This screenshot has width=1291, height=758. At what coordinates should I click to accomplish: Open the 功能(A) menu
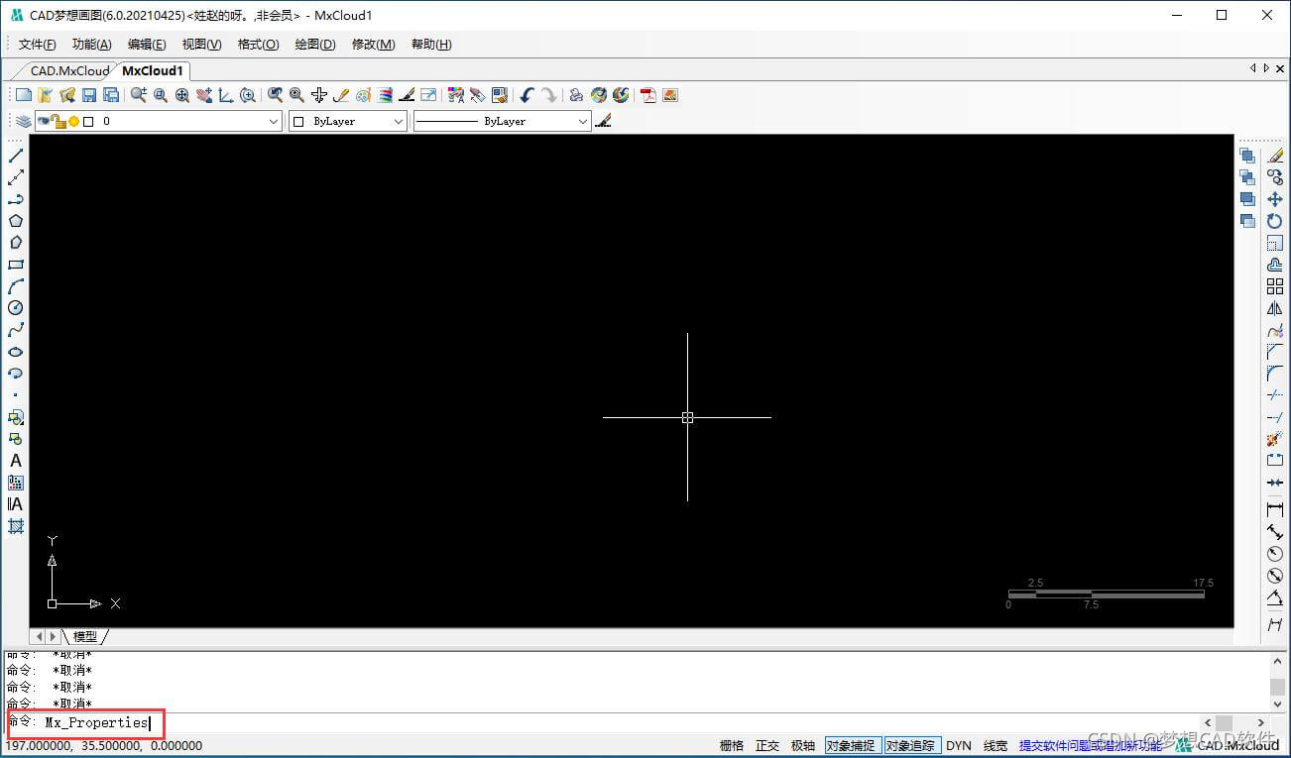pos(92,45)
